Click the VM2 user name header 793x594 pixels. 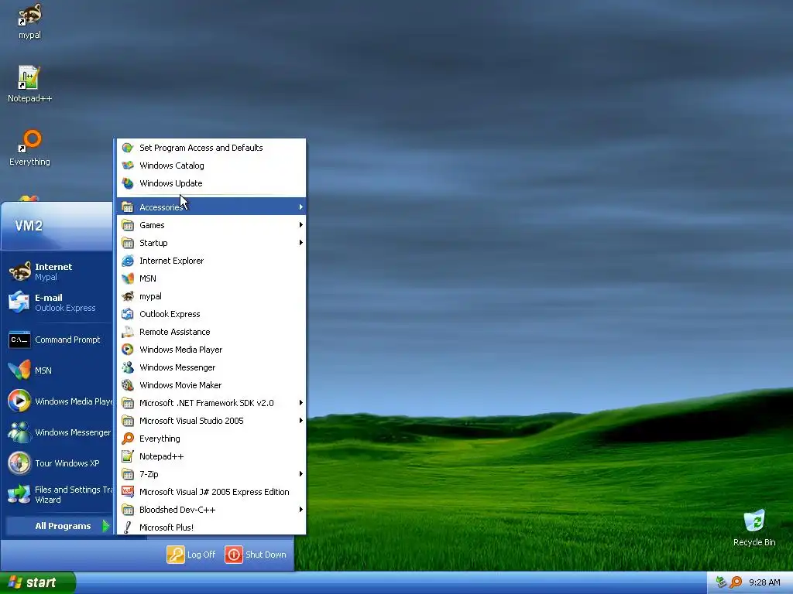[29, 226]
